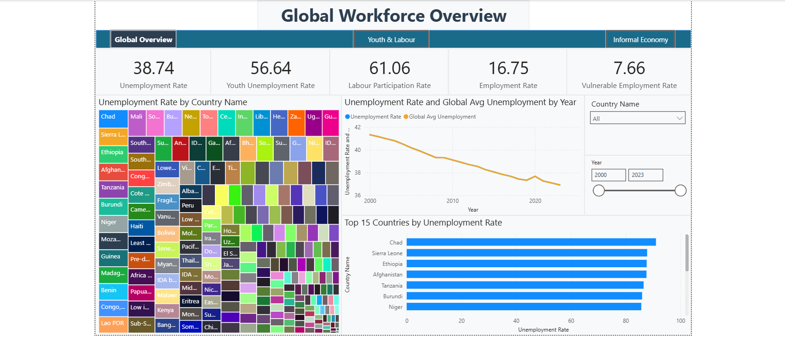Click the Haiti treemap tile
This screenshot has width=785, height=339.
142,228
